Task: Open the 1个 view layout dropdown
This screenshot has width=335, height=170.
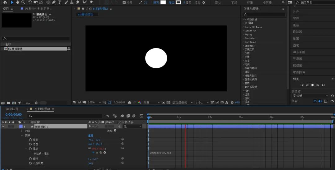Action: [202, 103]
